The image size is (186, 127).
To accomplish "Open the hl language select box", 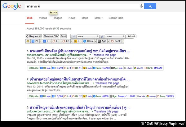I will [88, 36].
